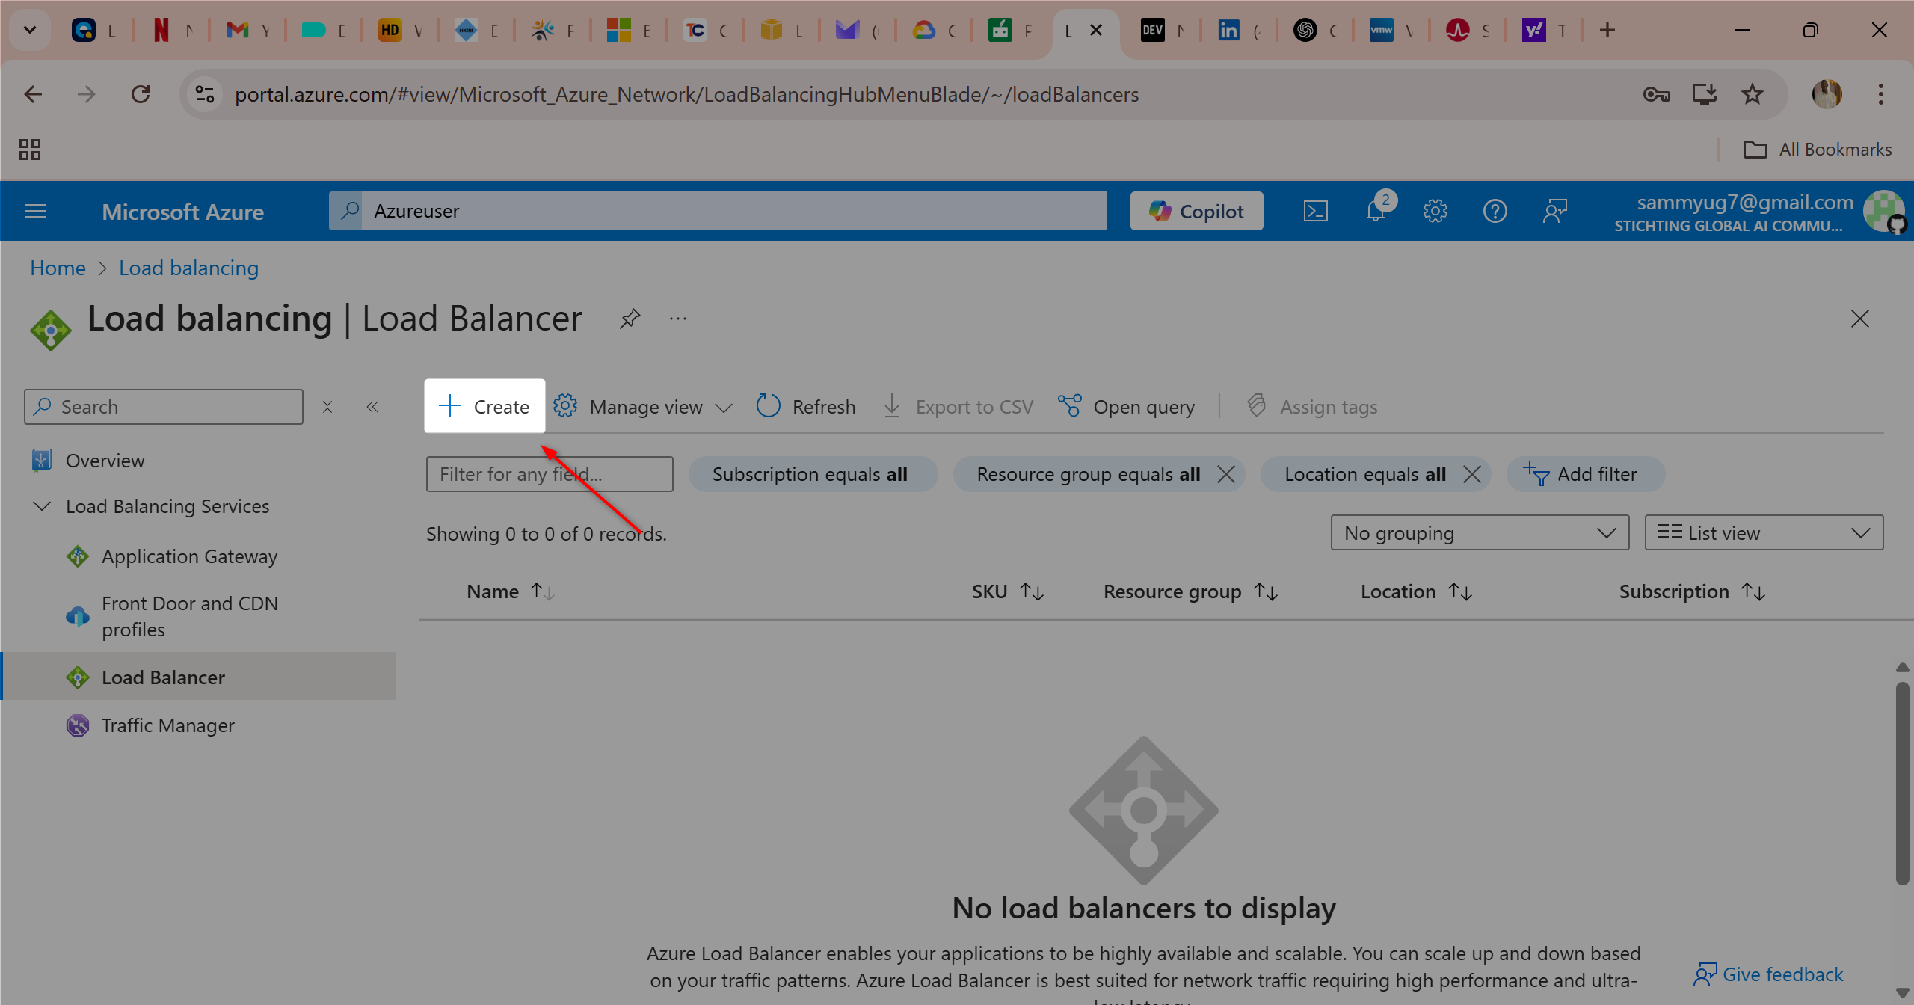Click the browser back button

click(33, 94)
